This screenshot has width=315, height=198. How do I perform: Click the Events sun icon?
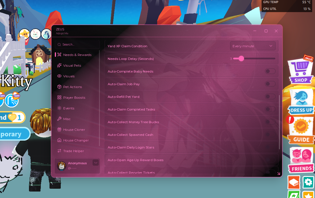(x=59, y=108)
